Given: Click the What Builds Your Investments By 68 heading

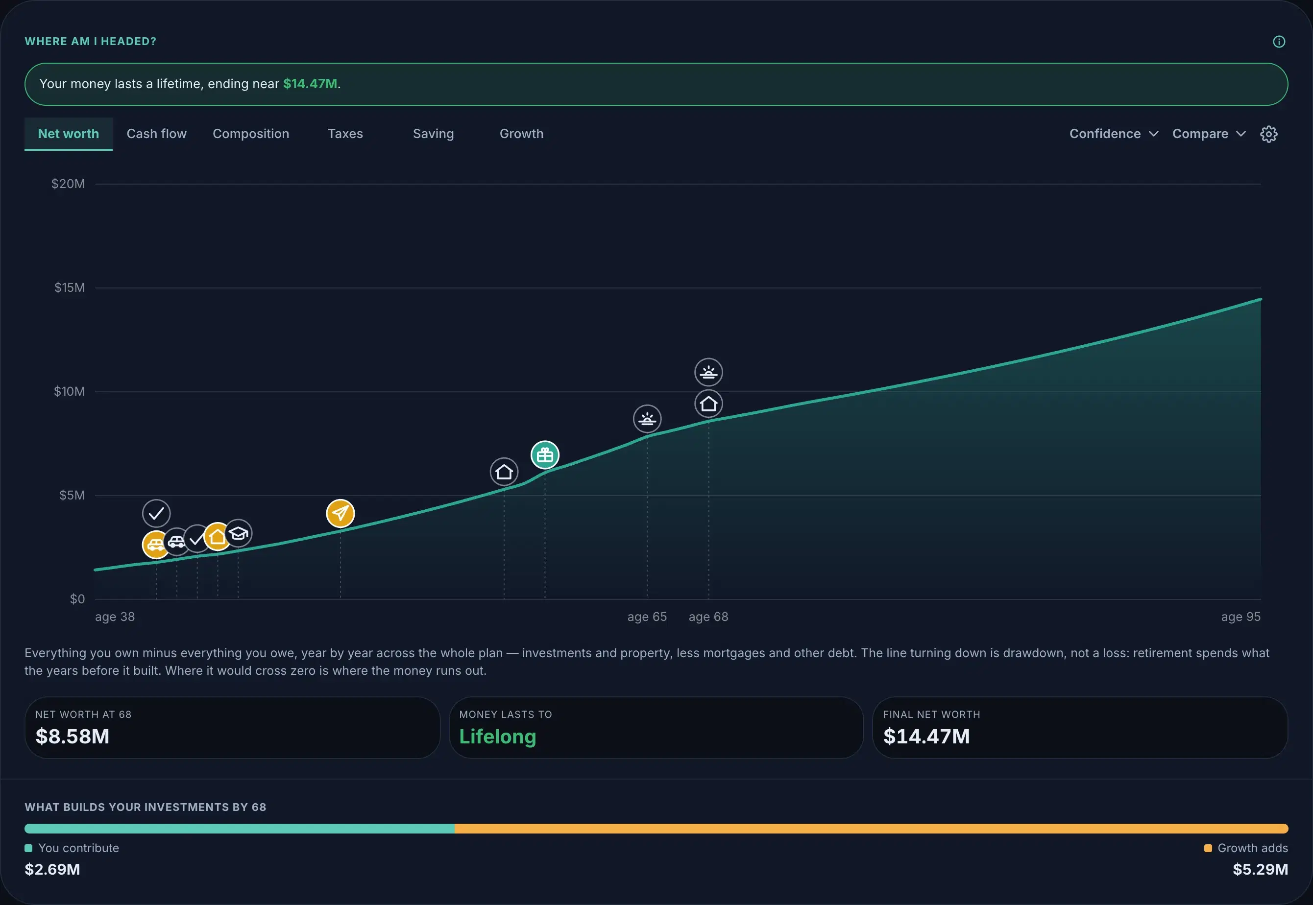Looking at the screenshot, I should [x=145, y=807].
